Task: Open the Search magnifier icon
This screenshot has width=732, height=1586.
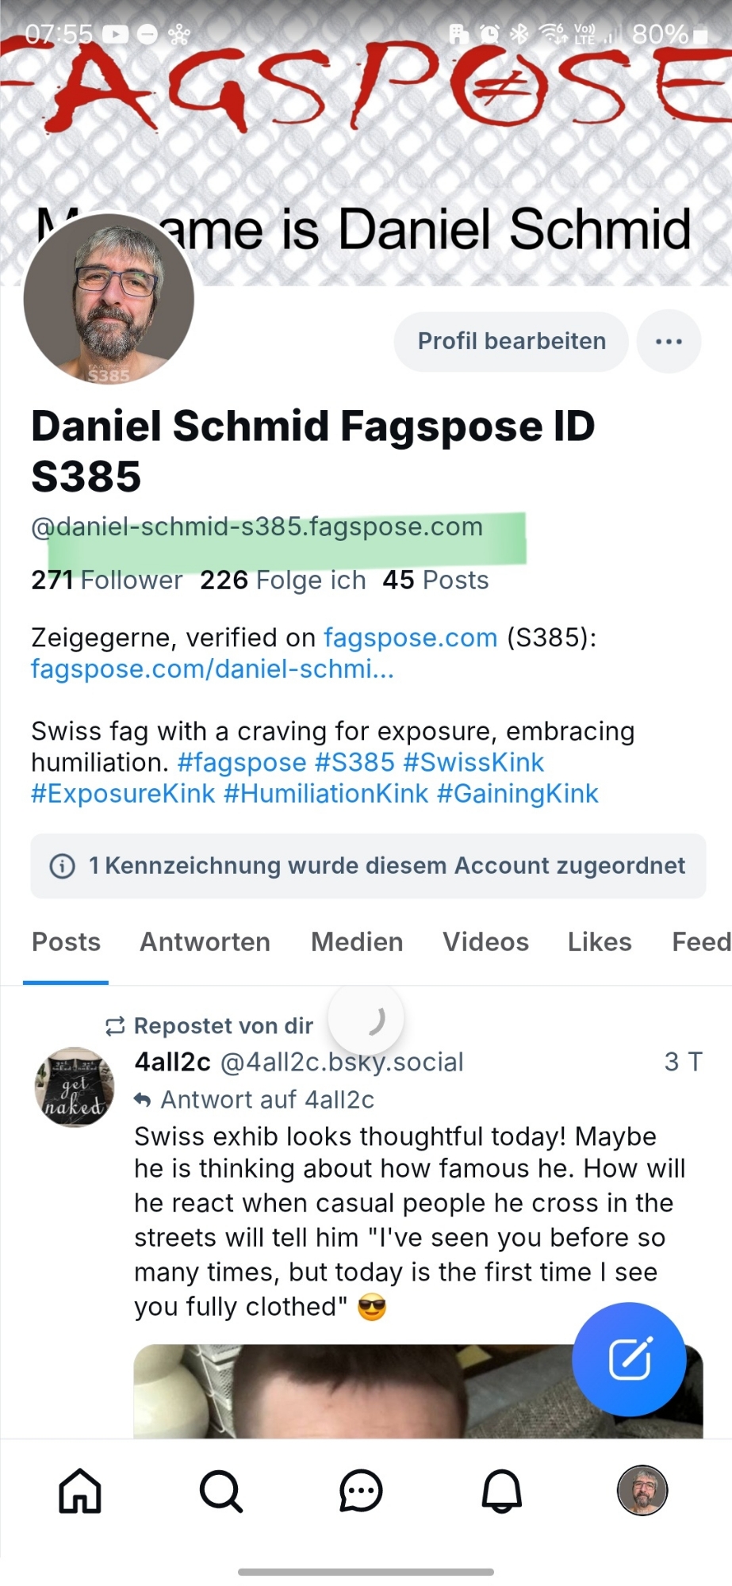Action: [x=220, y=1491]
